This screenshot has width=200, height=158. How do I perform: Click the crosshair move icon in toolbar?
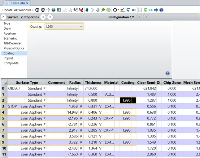point(48,10)
